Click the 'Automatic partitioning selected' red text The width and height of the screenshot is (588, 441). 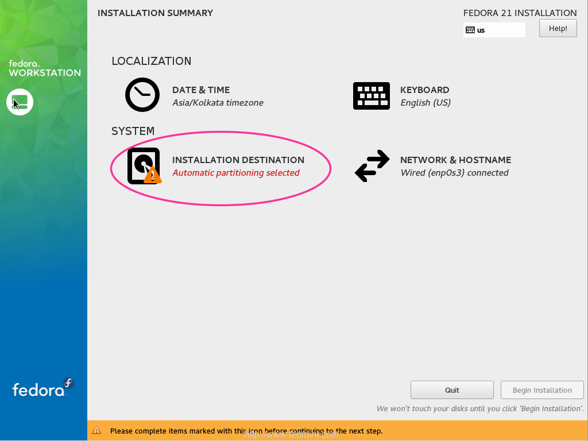coord(236,173)
